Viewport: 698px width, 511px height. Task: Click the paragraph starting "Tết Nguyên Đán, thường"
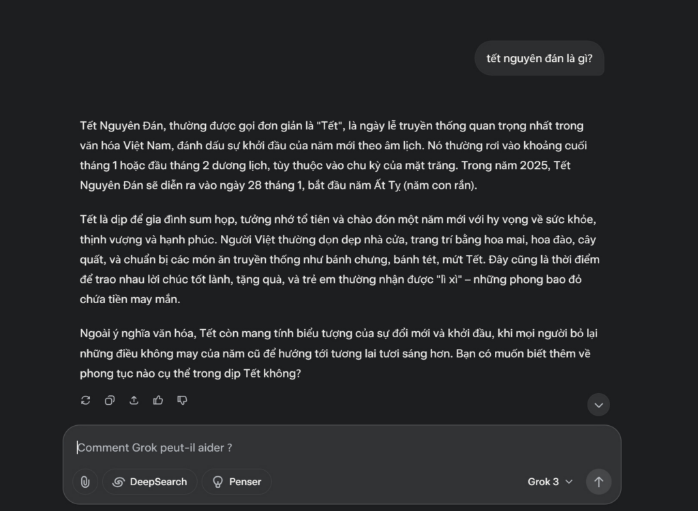tap(331, 155)
